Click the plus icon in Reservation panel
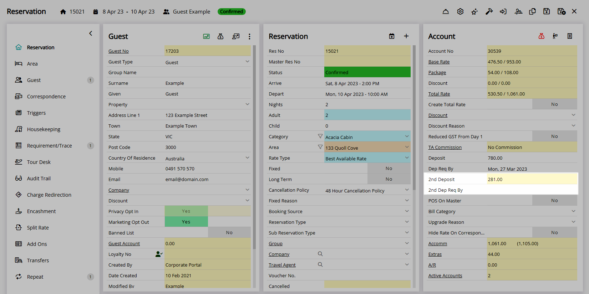This screenshot has width=589, height=294. (x=406, y=36)
